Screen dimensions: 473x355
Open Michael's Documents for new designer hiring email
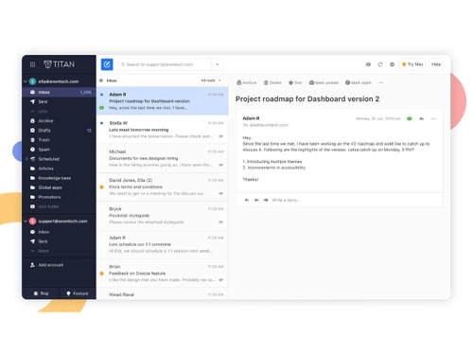(163, 158)
